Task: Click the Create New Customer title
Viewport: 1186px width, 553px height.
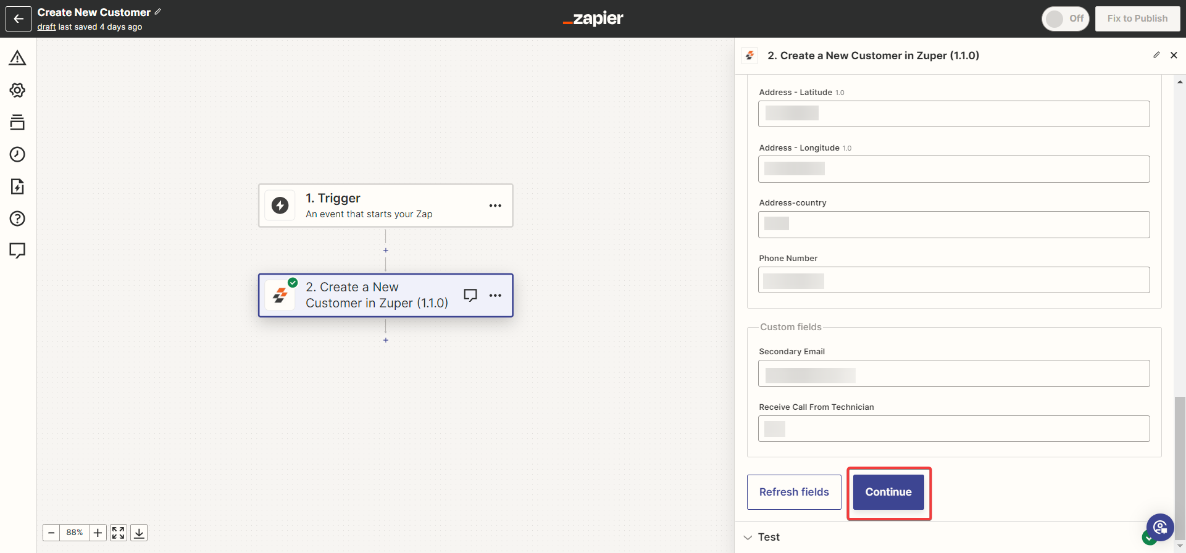Action: coord(94,12)
